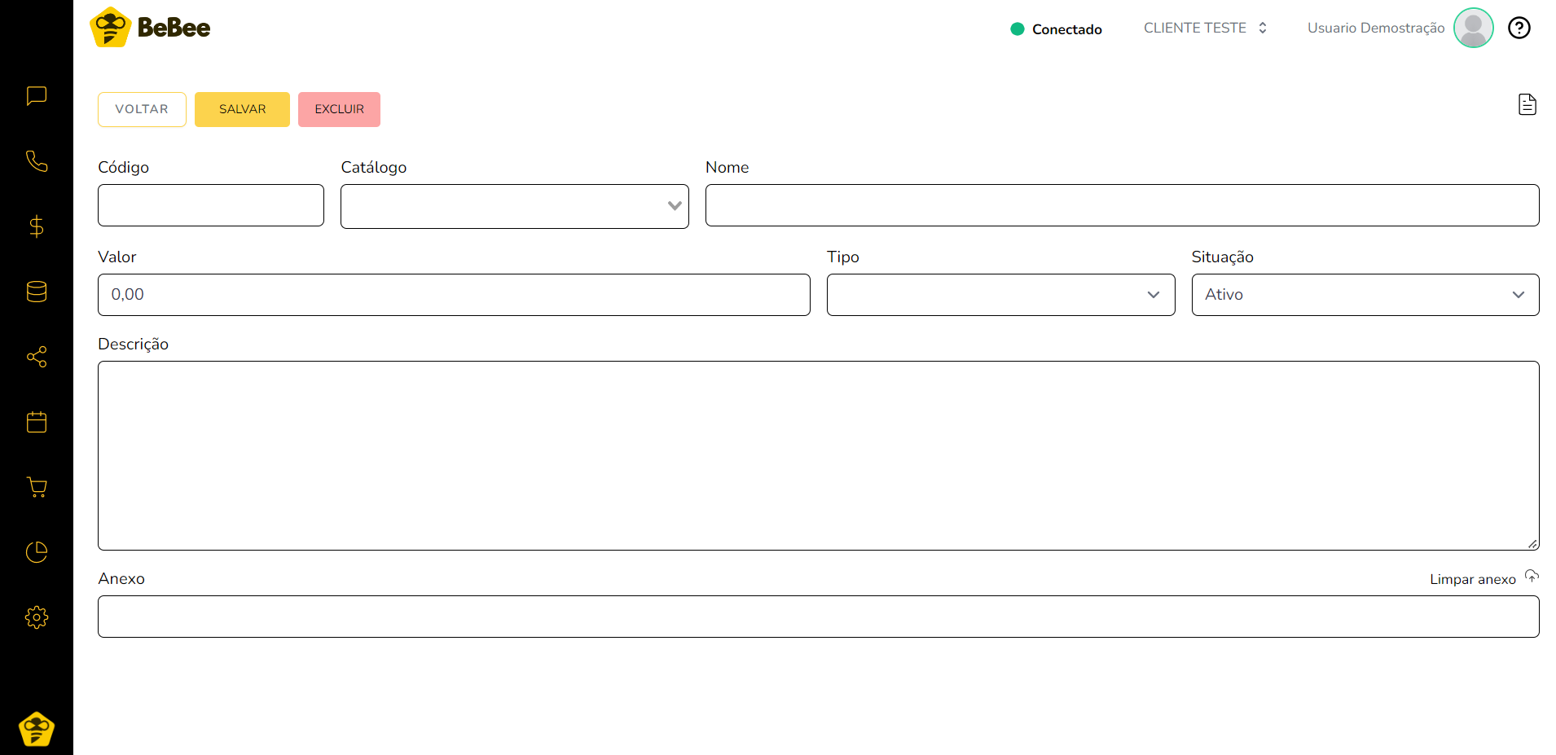Open the phone calls sidebar icon

click(x=37, y=161)
